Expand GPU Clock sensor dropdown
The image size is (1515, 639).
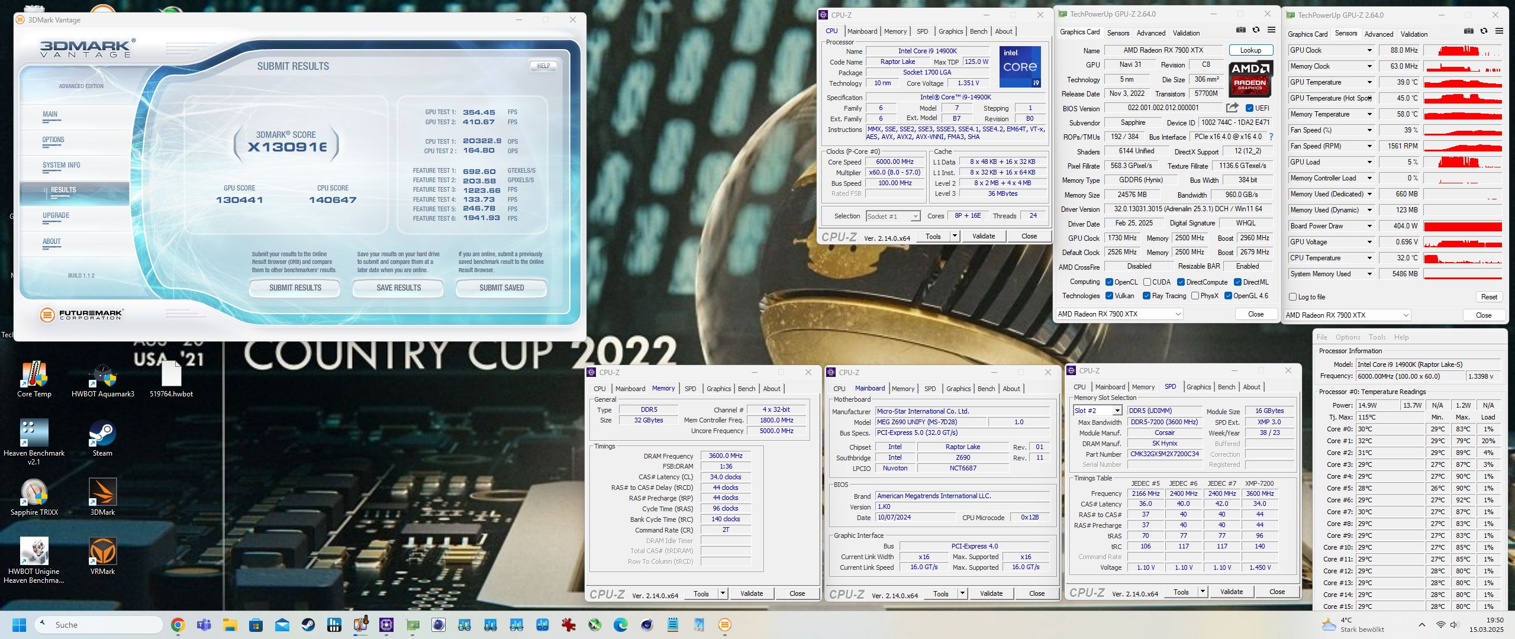click(x=1369, y=50)
